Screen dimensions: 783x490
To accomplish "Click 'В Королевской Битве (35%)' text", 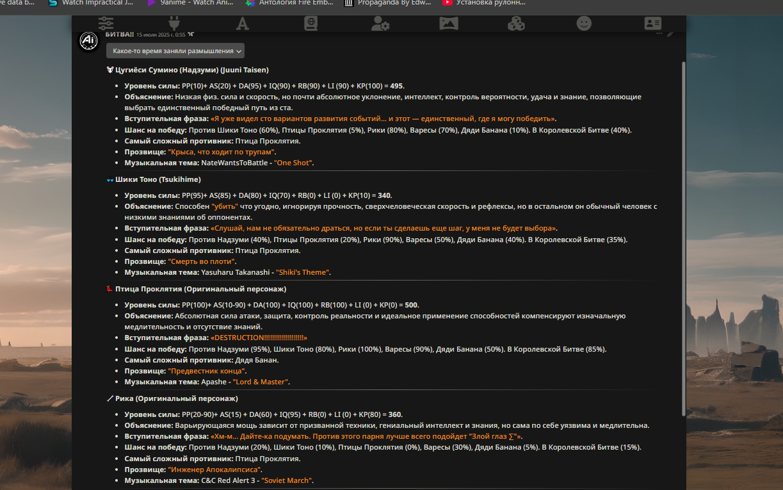I will [577, 240].
